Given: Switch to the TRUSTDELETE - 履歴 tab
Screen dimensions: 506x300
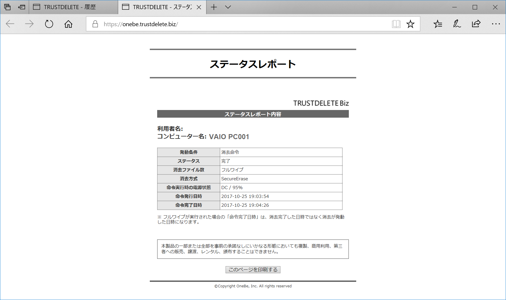Looking at the screenshot, I should [73, 7].
